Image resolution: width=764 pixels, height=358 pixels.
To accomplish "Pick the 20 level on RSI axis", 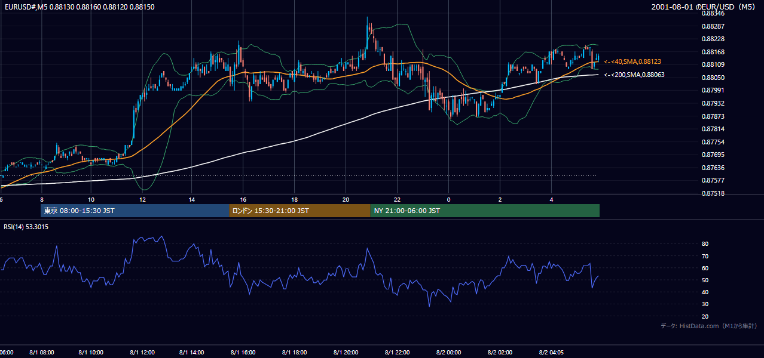I will (705, 317).
